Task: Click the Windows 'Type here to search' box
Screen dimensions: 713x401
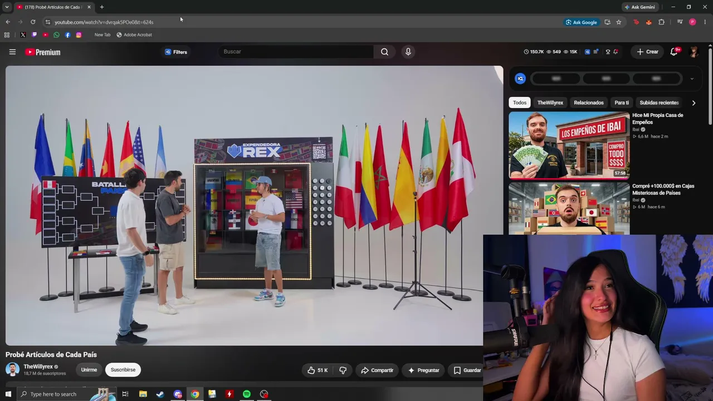Action: coord(67,394)
